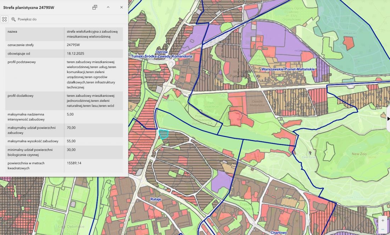Viewport: 390px width, 235px height.
Task: Select the obowiązuje od label
Action: tap(19, 54)
